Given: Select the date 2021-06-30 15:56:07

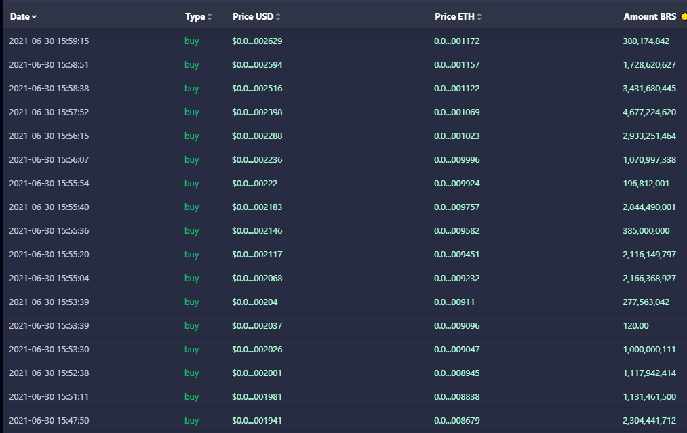Looking at the screenshot, I should pyautogui.click(x=49, y=160).
